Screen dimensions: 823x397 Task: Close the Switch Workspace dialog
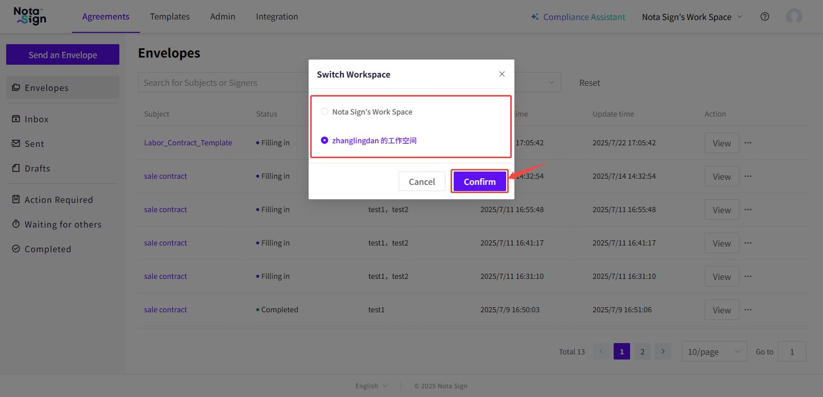[x=502, y=74]
